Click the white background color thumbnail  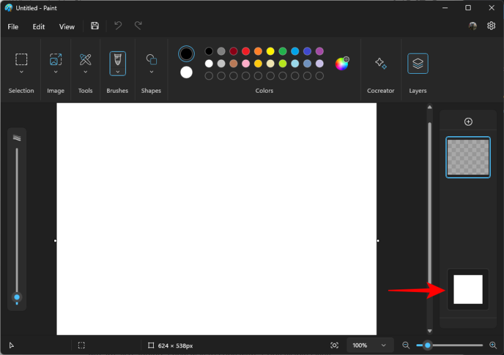468,289
